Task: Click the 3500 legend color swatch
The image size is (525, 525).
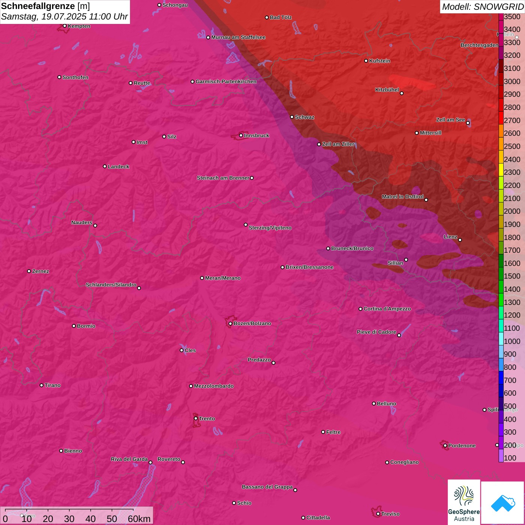Action: 501,16
